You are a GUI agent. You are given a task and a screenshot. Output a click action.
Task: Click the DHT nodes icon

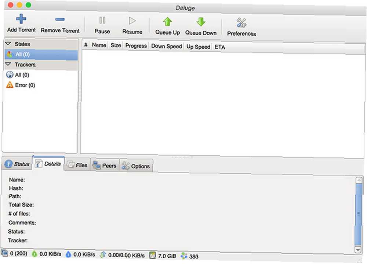point(184,256)
